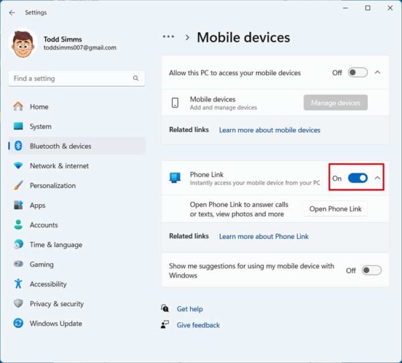402x363 pixels.
Task: Click 'Instantly access your mobile device' text
Action: [x=255, y=183]
